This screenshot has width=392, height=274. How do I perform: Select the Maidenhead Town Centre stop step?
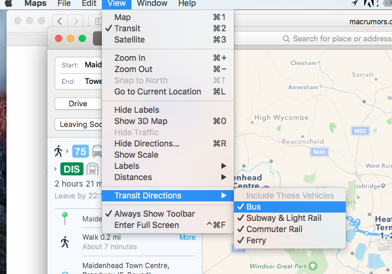[126, 266]
